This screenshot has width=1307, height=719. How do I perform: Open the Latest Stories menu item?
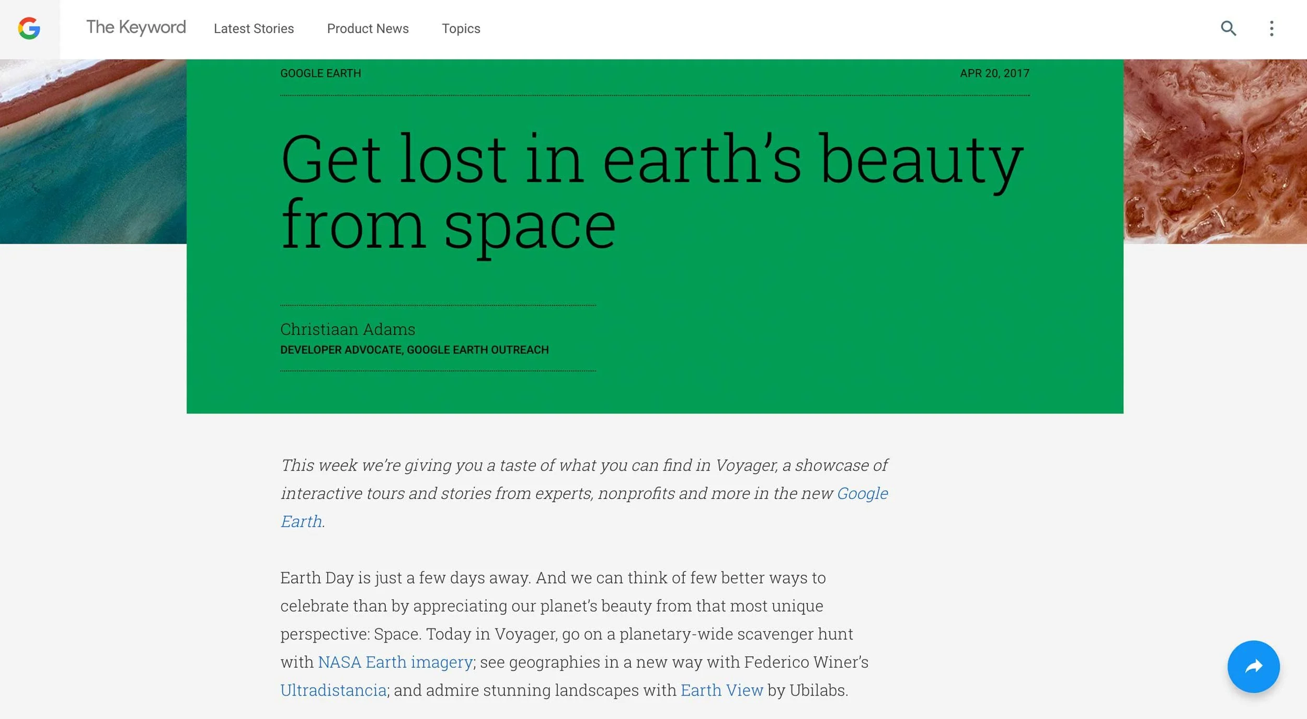pos(254,29)
